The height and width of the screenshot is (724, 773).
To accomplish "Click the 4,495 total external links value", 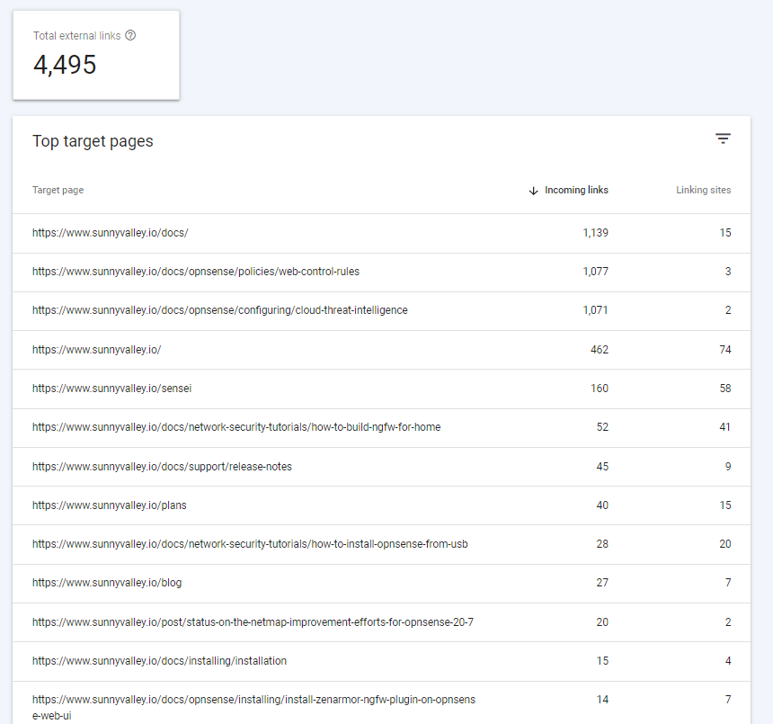I will point(65,65).
